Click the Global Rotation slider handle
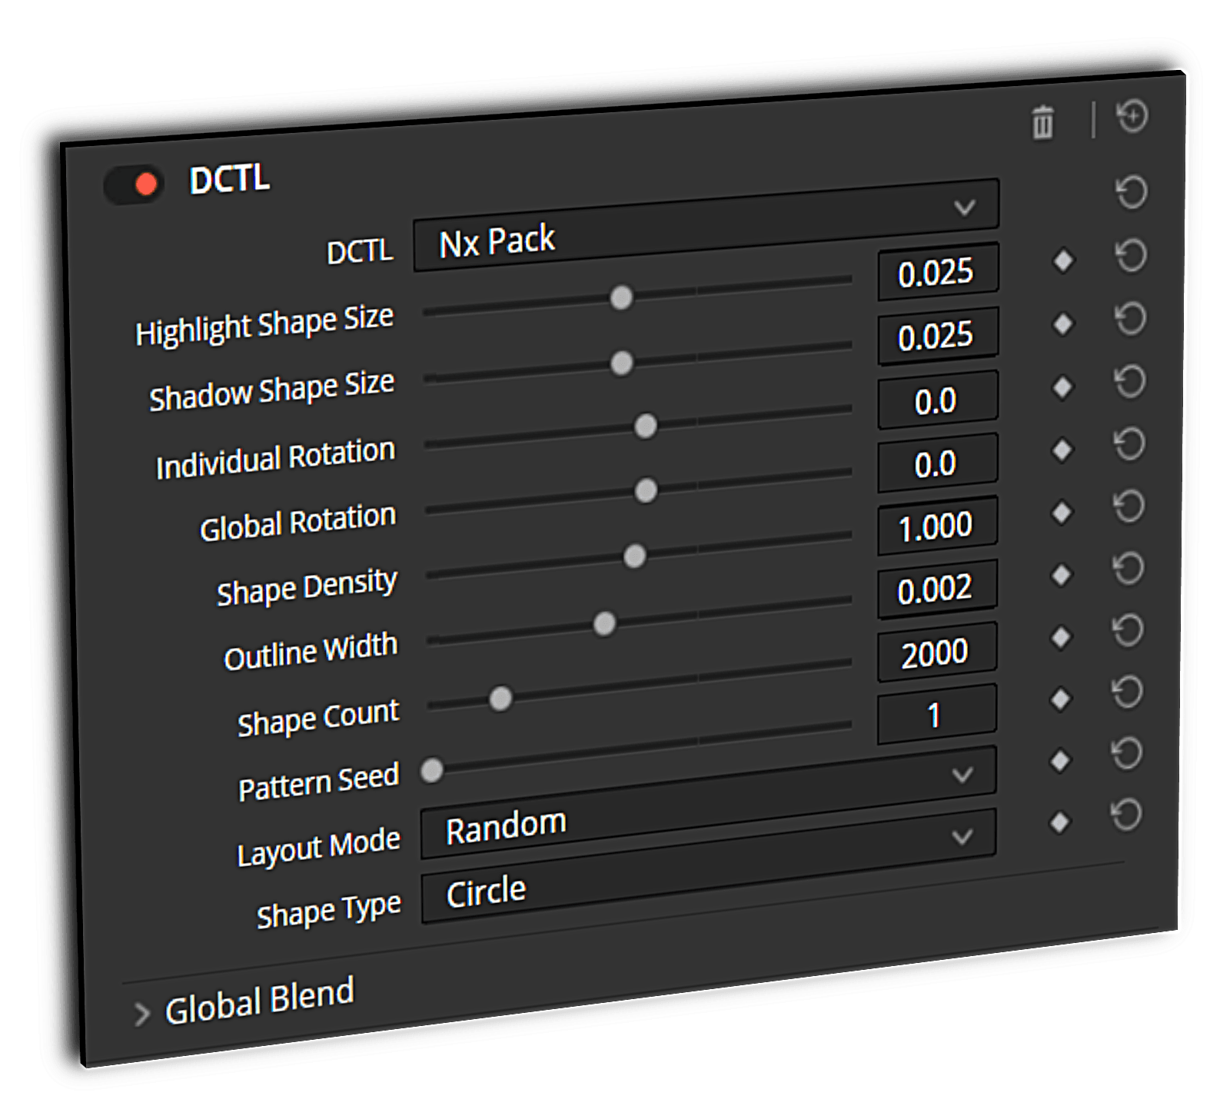The image size is (1220, 1109). click(647, 490)
